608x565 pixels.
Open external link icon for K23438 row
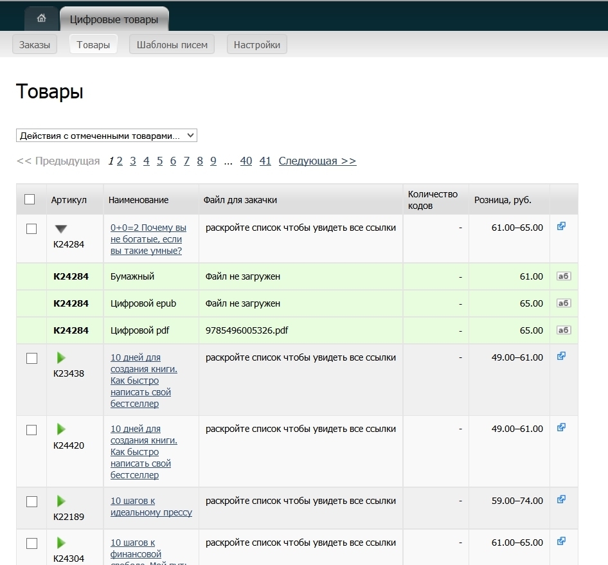[561, 356]
